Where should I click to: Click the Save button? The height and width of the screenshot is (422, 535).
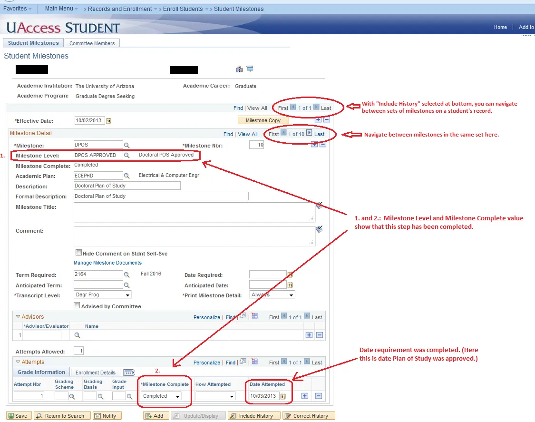point(19,415)
